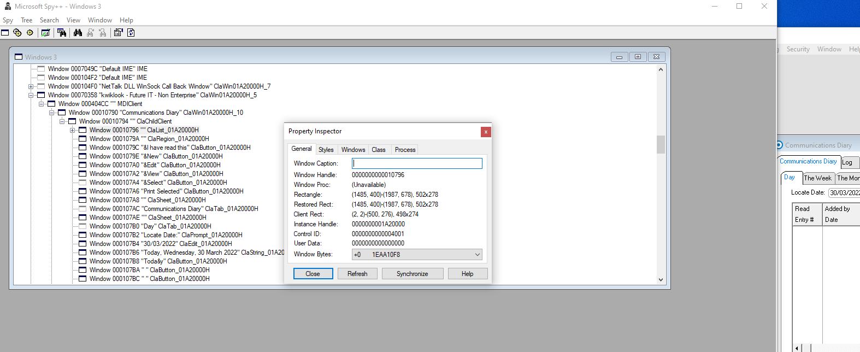Click the Window Caption text field
The width and height of the screenshot is (860, 352).
pos(417,163)
